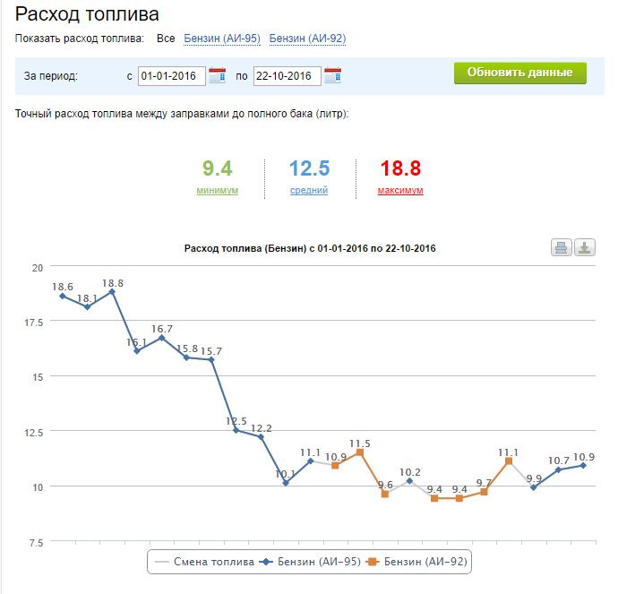Viewport: 618px width, 594px height.
Task: Edit the end date field 22-10-2016
Action: 288,76
